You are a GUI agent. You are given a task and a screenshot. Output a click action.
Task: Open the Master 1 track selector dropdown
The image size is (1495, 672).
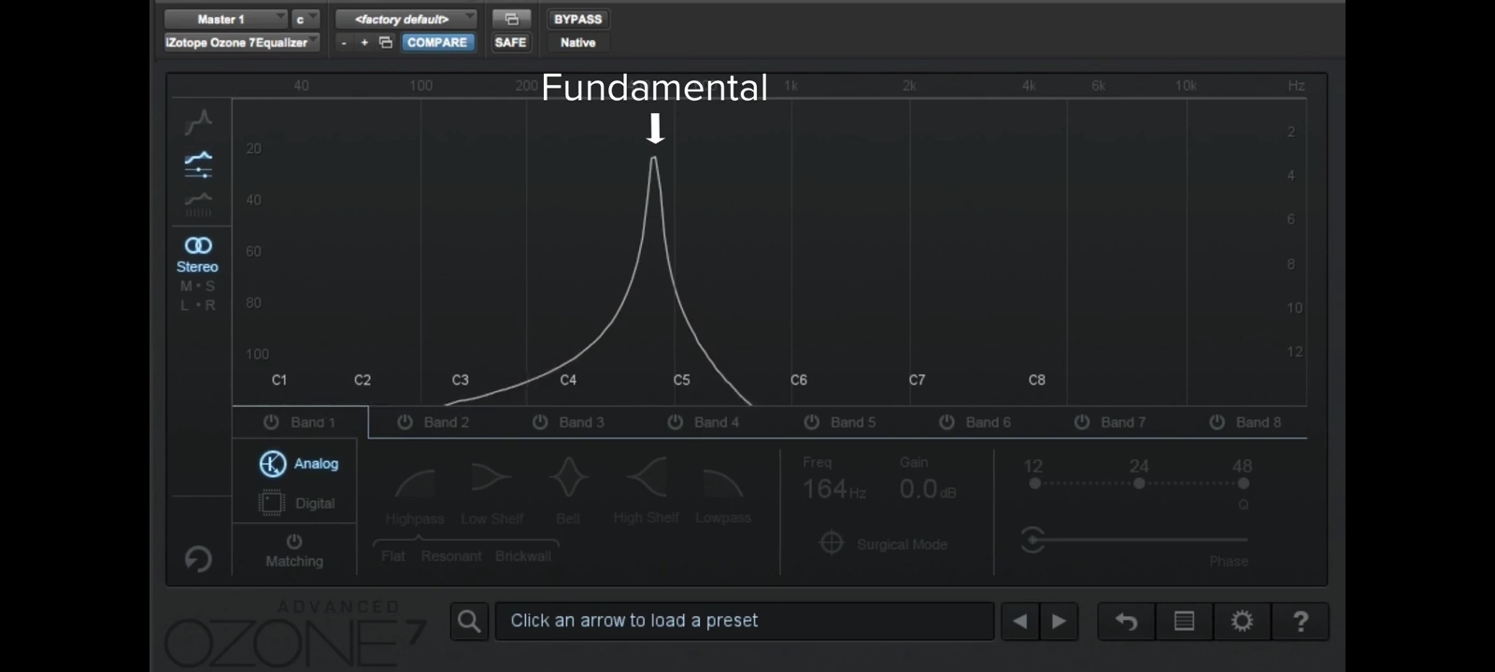pos(225,19)
